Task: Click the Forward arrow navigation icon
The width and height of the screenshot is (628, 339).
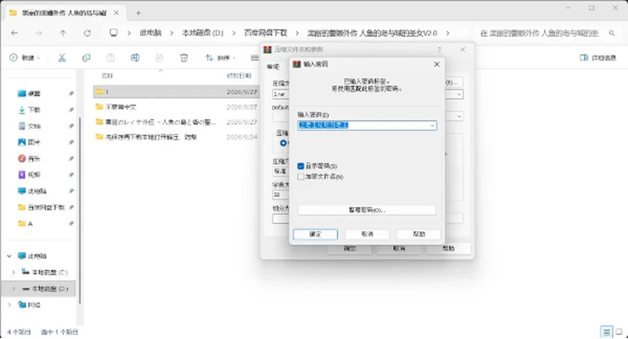Action: (x=39, y=33)
